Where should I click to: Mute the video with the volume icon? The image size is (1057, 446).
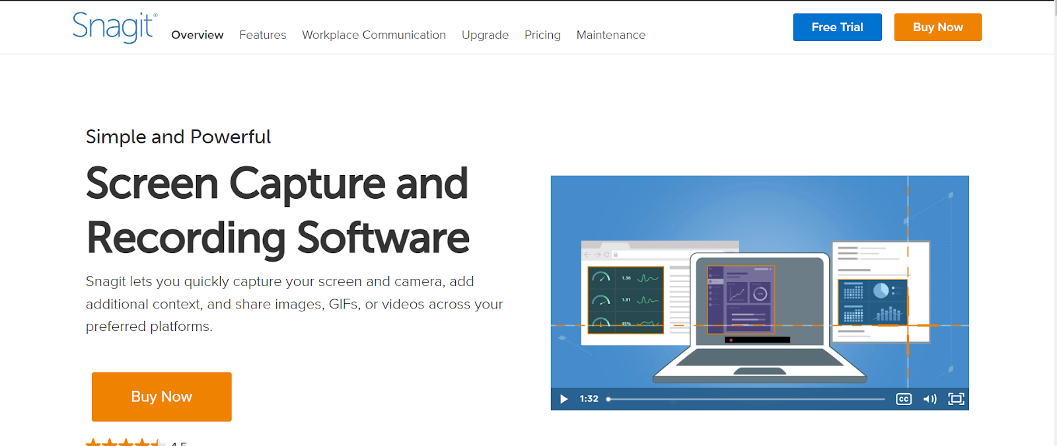(929, 399)
